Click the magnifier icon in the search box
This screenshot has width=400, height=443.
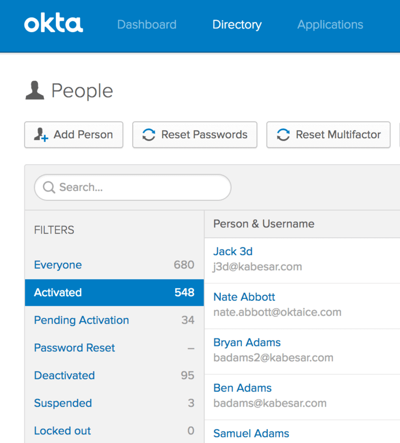click(48, 187)
